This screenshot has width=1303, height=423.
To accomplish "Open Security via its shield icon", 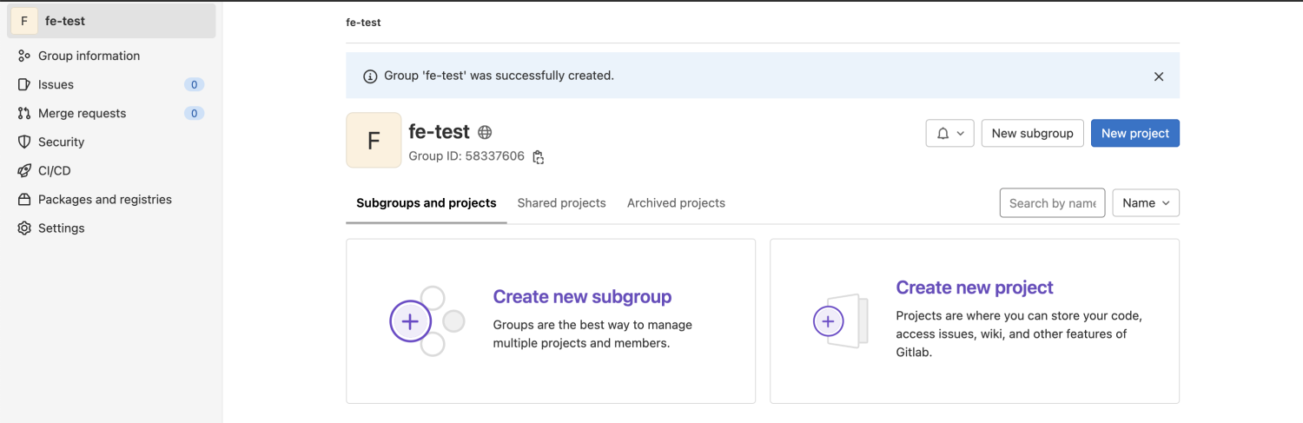I will pyautogui.click(x=24, y=142).
